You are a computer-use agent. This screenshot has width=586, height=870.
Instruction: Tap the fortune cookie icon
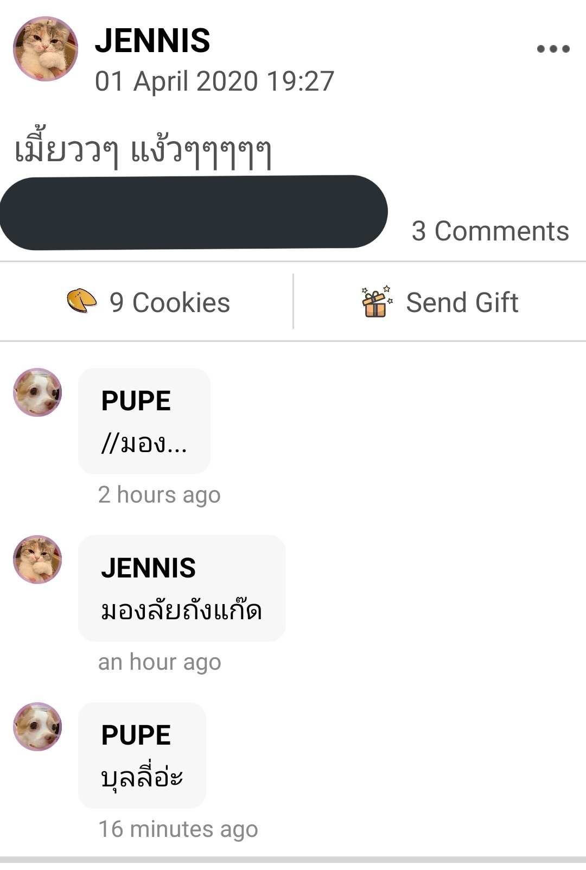[81, 301]
